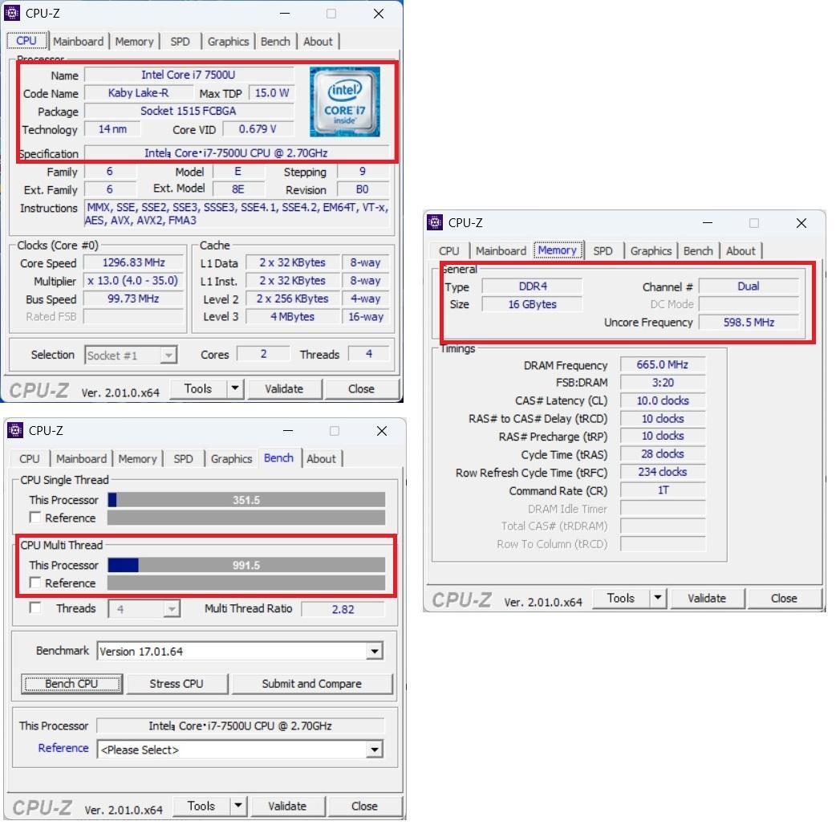The width and height of the screenshot is (840, 829).
Task: Enable Reference checkbox under CPU Single Thread
Action: (x=35, y=518)
